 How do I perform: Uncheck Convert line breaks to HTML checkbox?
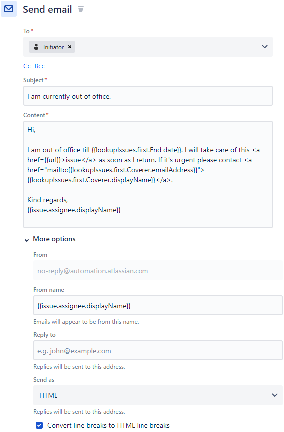pyautogui.click(x=39, y=425)
